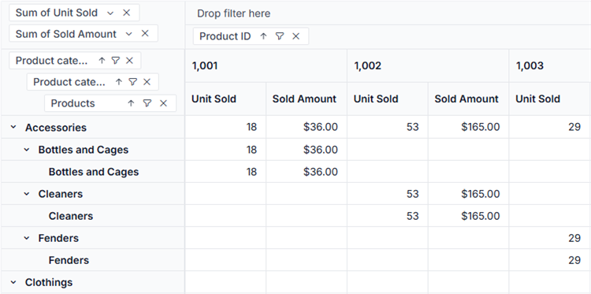
Task: Collapse the Bottles and Cages subgroup
Action: pyautogui.click(x=27, y=150)
